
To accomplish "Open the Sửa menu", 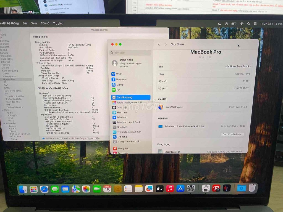I will pos(25,23).
